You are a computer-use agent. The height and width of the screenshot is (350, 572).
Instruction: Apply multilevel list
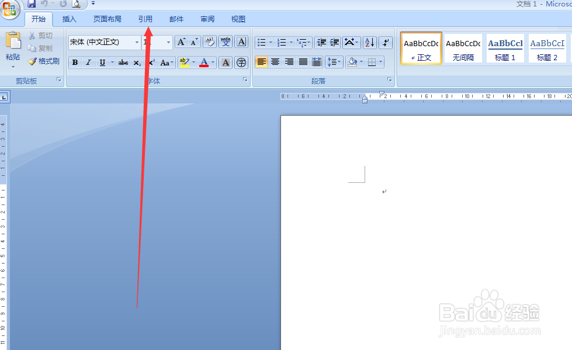click(303, 42)
